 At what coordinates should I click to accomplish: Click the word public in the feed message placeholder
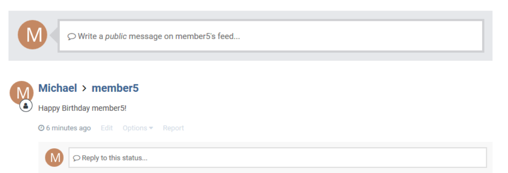point(116,37)
